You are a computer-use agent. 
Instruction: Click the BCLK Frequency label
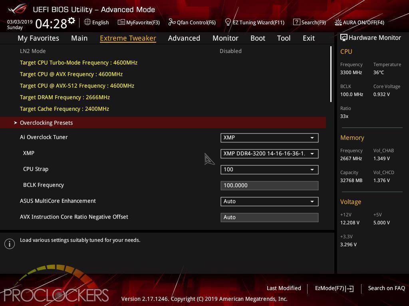[43, 185]
